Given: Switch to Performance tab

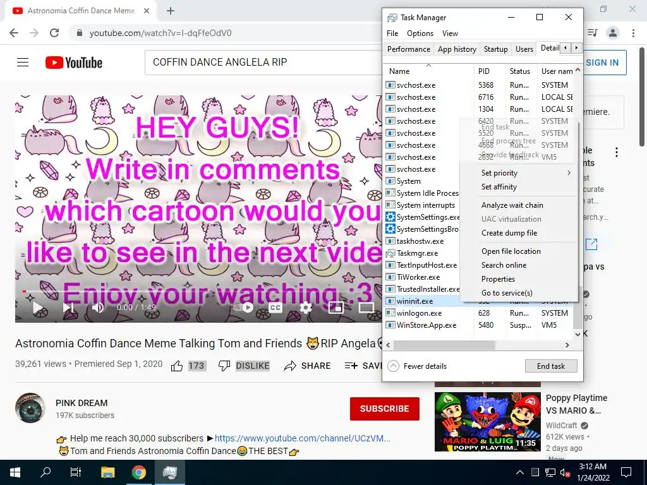Looking at the screenshot, I should tap(409, 49).
